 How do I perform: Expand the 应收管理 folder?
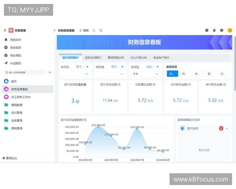point(27,120)
